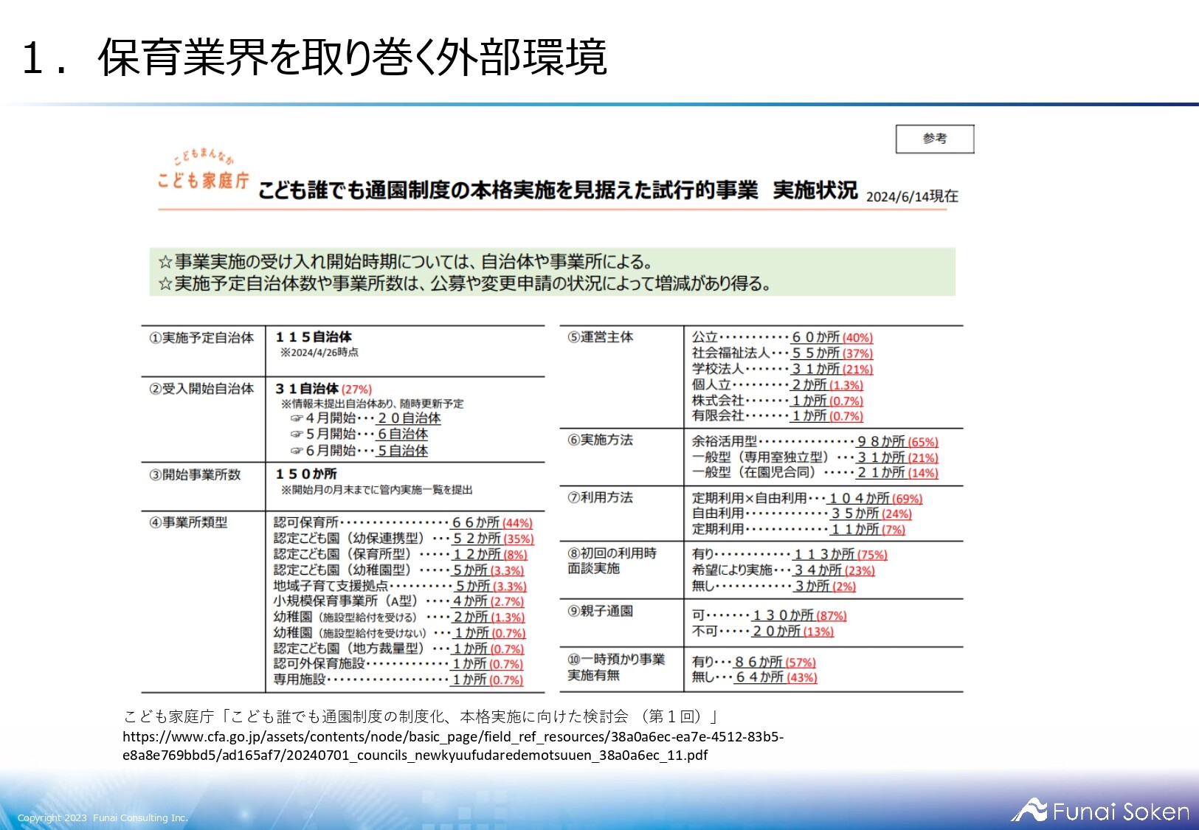Click green note ☆事業実施の受け入れ開始時期について
Screen dimensions: 1199x830
coord(406,262)
